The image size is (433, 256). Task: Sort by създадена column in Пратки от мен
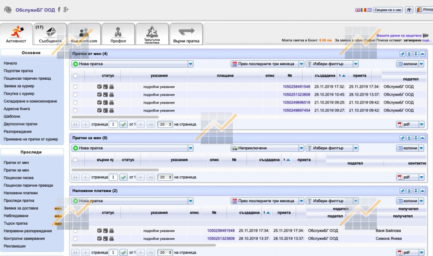pyautogui.click(x=325, y=76)
